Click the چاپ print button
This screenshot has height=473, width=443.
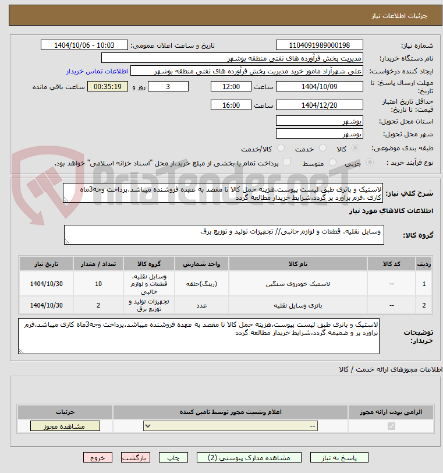[x=173, y=458]
